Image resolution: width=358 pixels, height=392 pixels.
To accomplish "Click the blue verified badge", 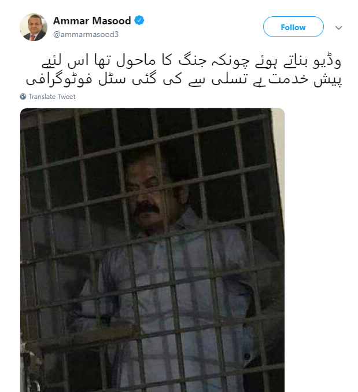I will point(139,20).
